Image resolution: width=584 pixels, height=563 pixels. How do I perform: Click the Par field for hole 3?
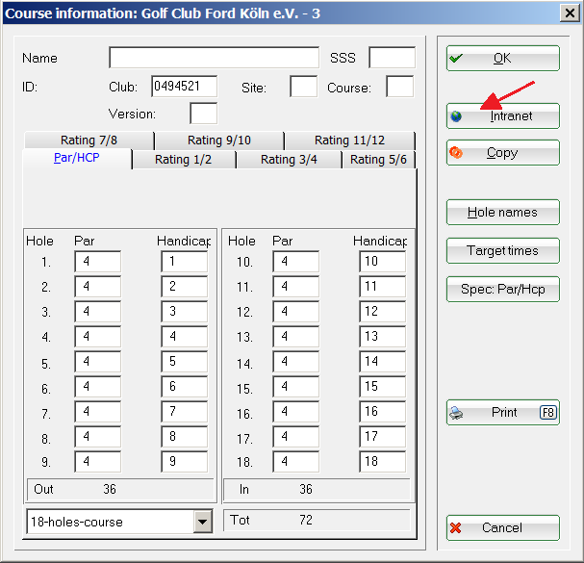[97, 312]
